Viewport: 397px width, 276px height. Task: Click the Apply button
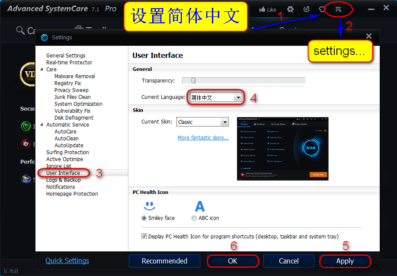click(345, 261)
